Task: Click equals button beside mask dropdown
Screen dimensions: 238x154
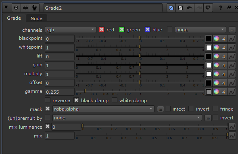Action: tap(160, 109)
